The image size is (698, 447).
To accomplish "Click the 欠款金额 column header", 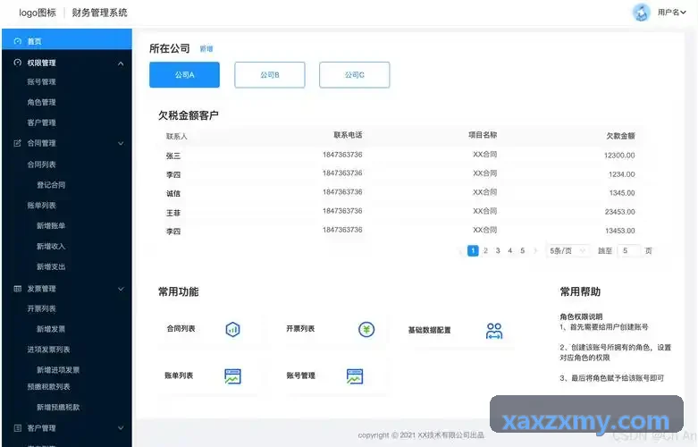I will (x=620, y=136).
